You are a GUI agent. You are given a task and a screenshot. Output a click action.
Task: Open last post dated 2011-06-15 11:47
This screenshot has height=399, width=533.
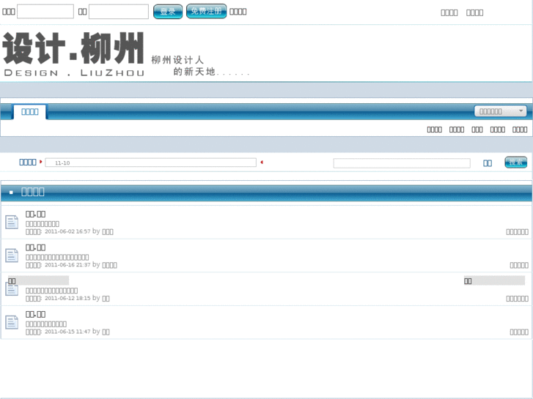point(67,332)
